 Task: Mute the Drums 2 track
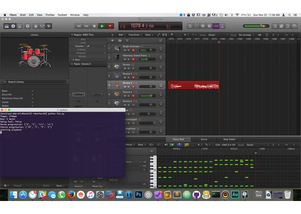tap(125, 78)
